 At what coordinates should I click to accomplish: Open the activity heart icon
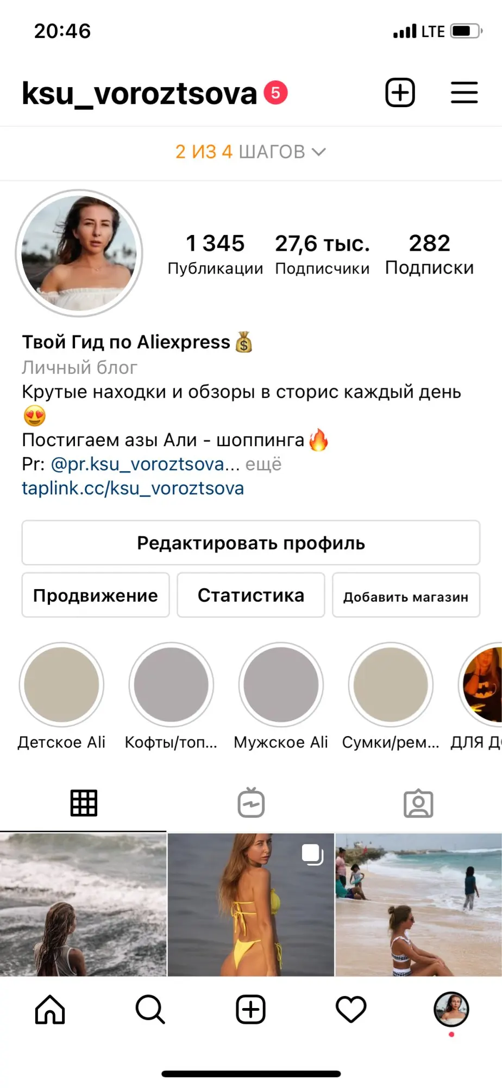point(351,1010)
